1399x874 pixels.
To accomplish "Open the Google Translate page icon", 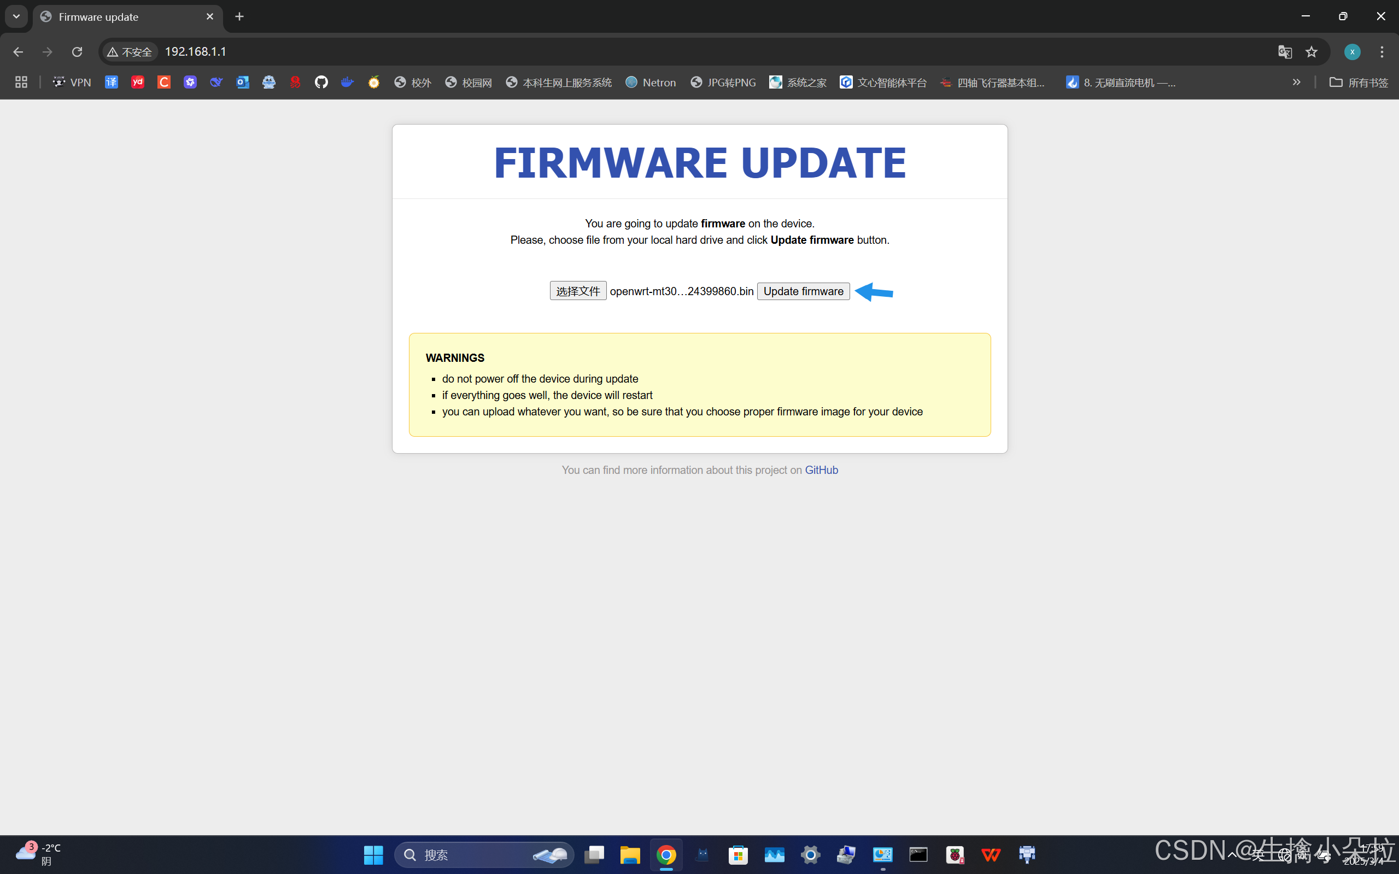I will coord(1285,52).
